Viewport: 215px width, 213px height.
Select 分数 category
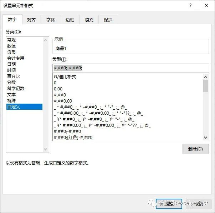click(24, 83)
